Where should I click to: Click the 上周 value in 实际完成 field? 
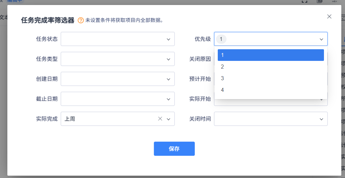(70, 119)
